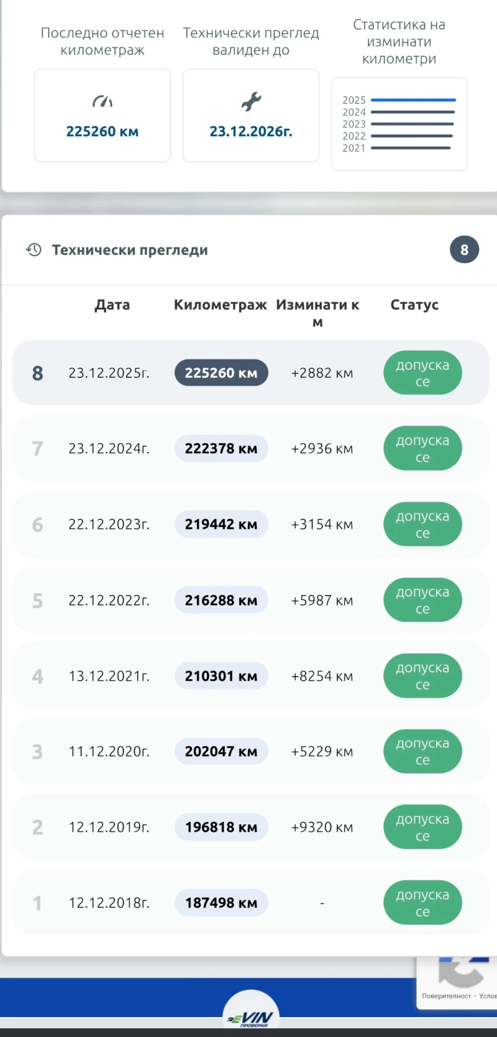The height and width of the screenshot is (1037, 497).
Task: Click the Дата column header
Action: point(112,305)
